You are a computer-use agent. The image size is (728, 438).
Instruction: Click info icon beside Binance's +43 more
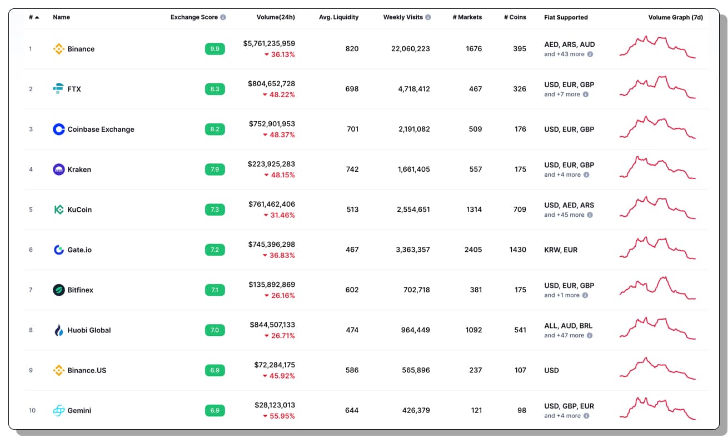tap(590, 54)
